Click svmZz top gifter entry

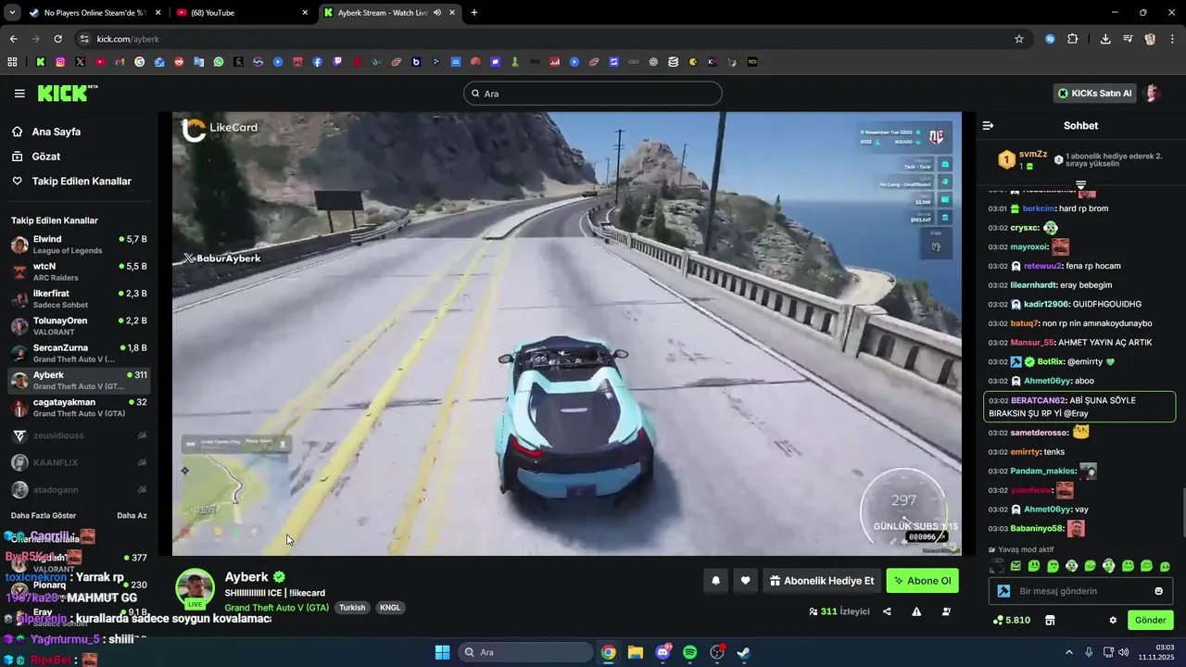tap(1023, 159)
